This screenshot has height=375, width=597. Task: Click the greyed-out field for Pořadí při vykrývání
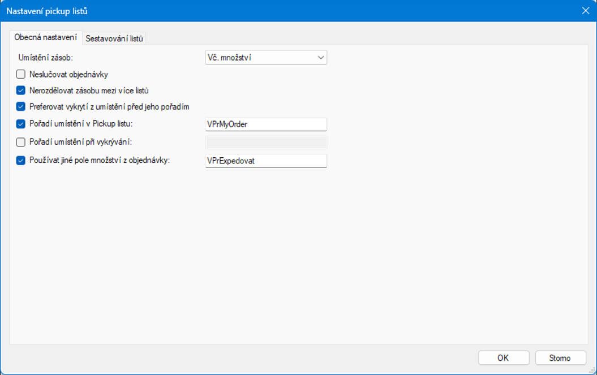pyautogui.click(x=266, y=142)
